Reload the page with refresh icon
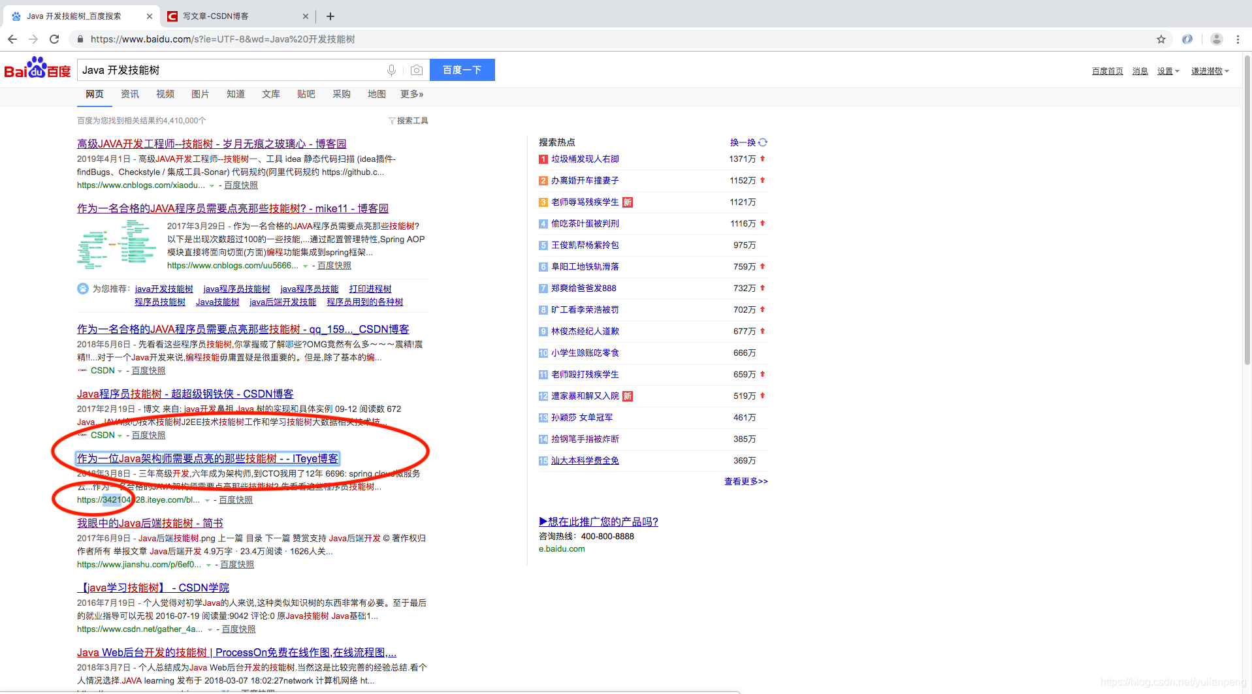 [x=54, y=39]
